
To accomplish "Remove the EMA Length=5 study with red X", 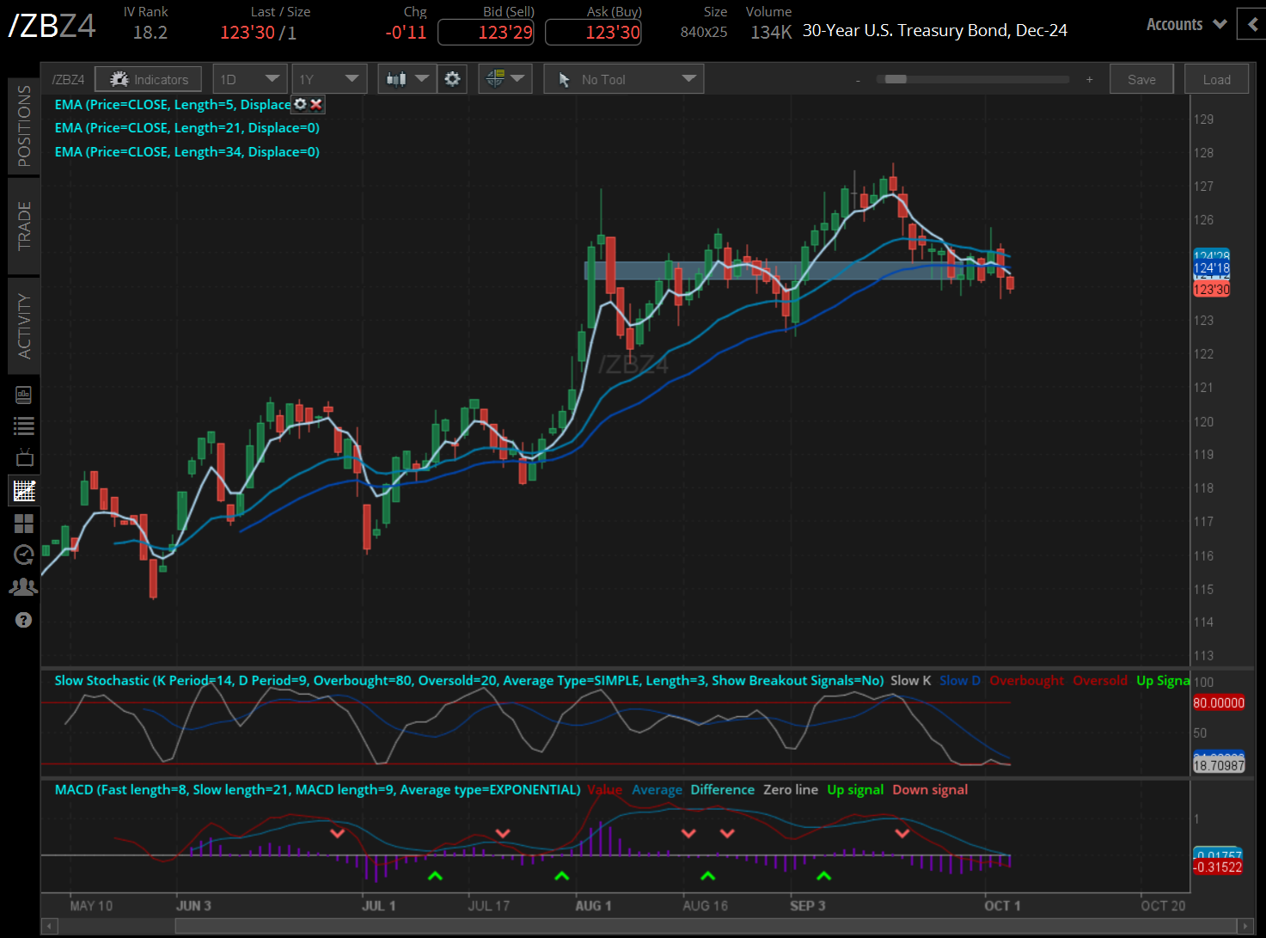I will coord(316,104).
